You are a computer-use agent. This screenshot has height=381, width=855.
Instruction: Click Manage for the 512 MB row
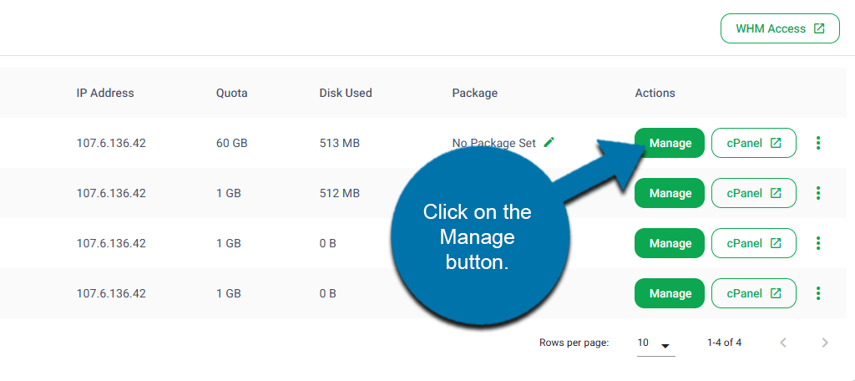click(670, 193)
